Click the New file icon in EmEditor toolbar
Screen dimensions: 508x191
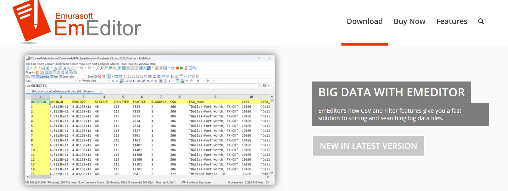[27, 68]
